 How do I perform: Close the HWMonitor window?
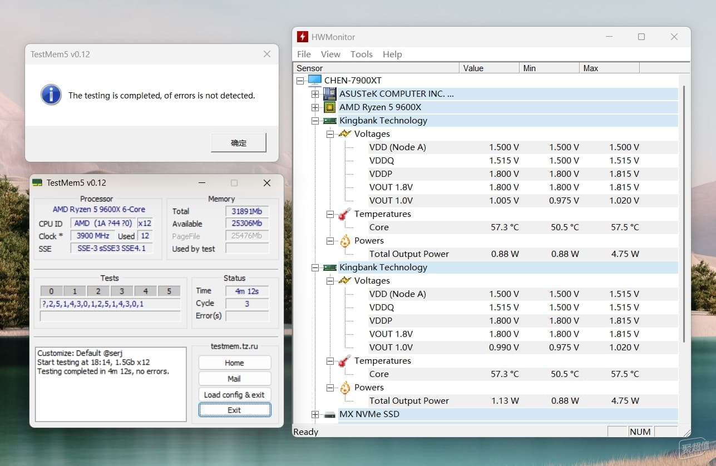(x=674, y=37)
